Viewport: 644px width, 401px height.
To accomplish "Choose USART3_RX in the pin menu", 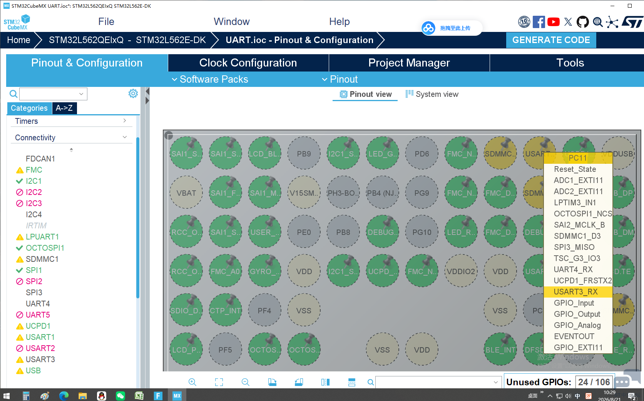I will point(578,292).
